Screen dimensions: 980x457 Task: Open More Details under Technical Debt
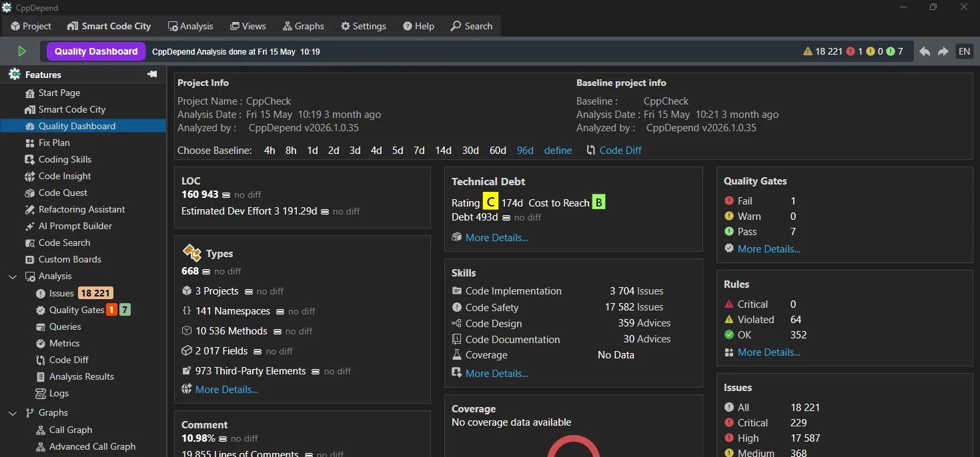click(x=497, y=238)
